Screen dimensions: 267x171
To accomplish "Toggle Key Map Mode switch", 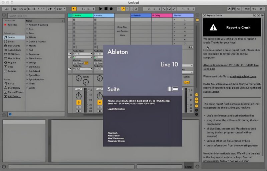I will pos(238,9).
